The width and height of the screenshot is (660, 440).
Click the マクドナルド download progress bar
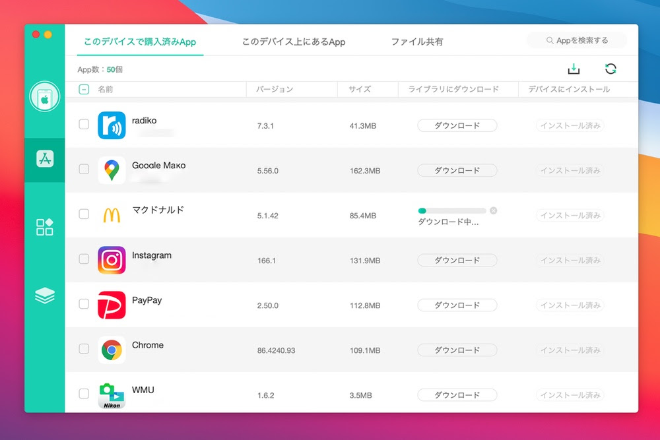click(x=452, y=210)
